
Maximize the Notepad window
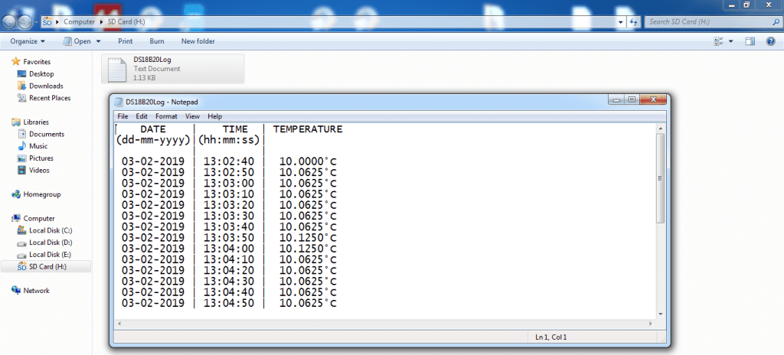[632, 99]
